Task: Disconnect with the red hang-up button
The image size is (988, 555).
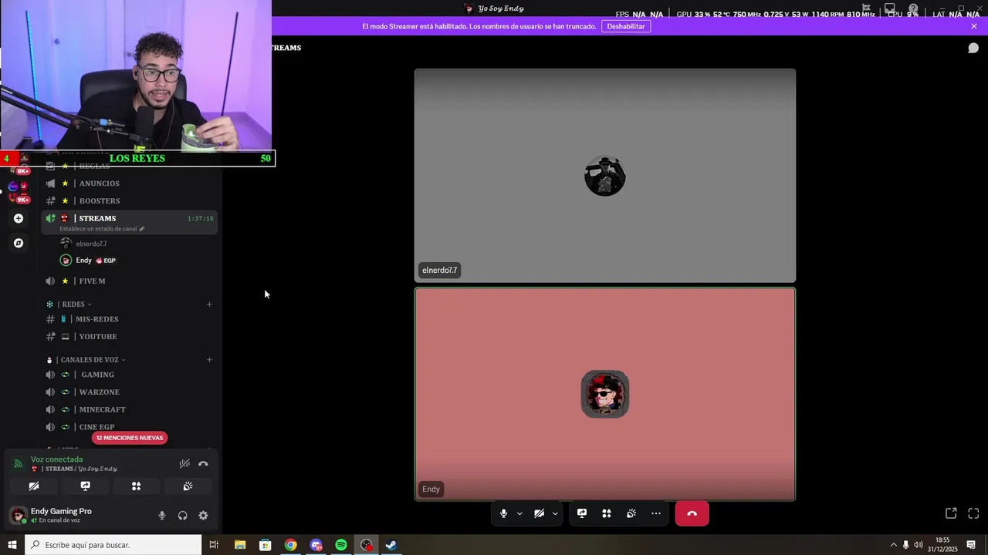Action: coord(692,513)
